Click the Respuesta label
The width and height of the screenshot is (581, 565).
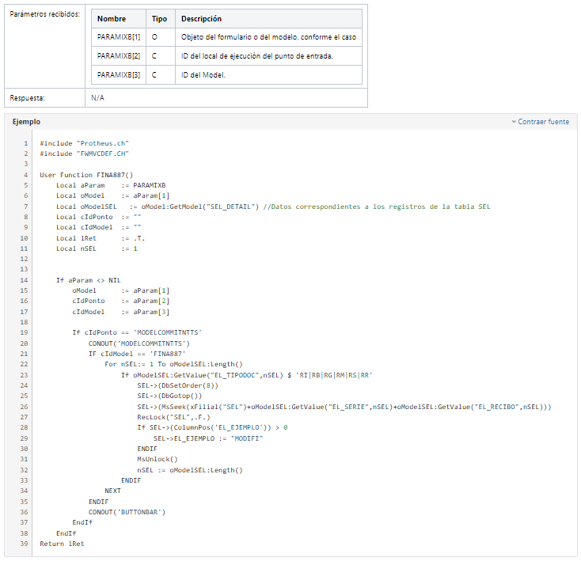(x=27, y=98)
